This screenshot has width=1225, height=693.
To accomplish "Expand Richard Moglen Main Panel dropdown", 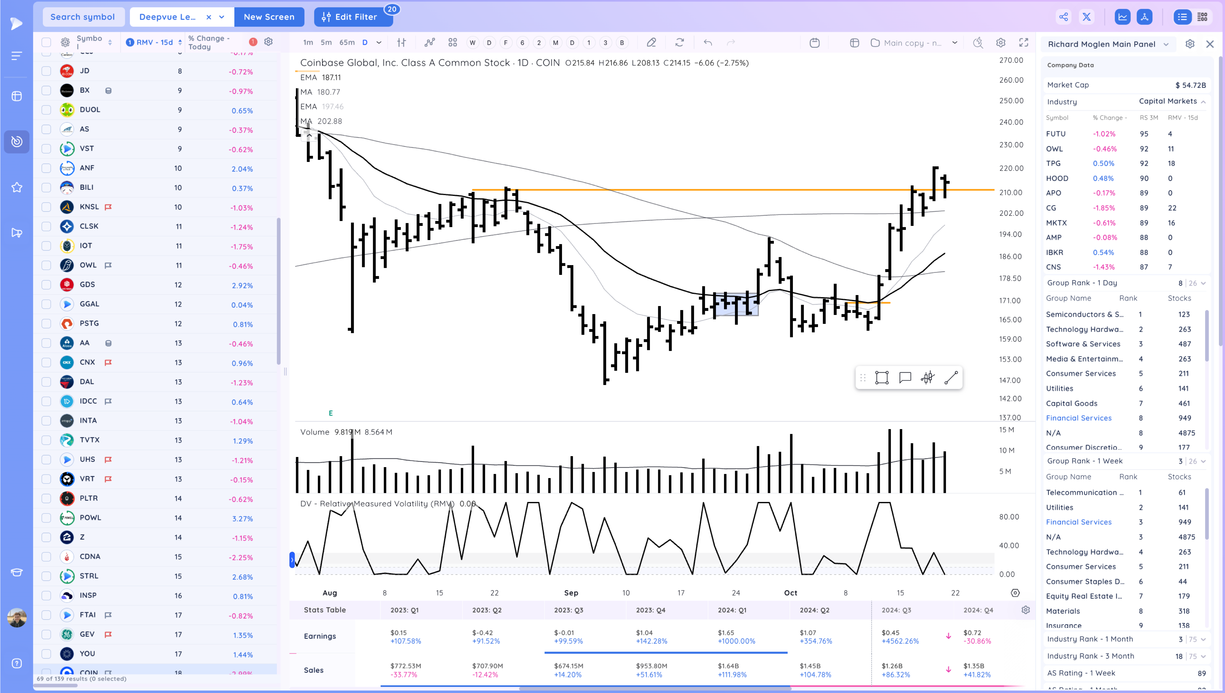I will pos(1166,44).
